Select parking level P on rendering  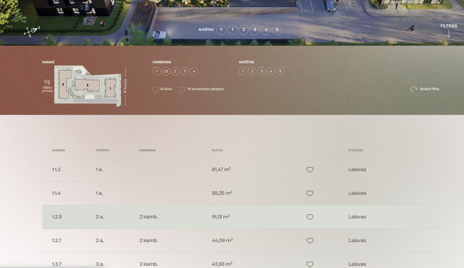tap(221, 30)
